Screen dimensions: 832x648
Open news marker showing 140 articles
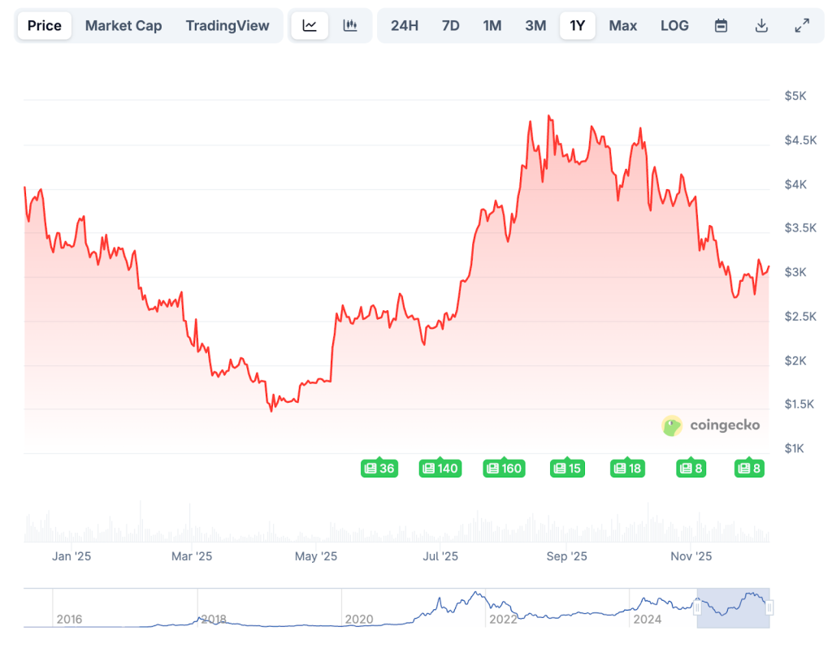[x=440, y=469]
